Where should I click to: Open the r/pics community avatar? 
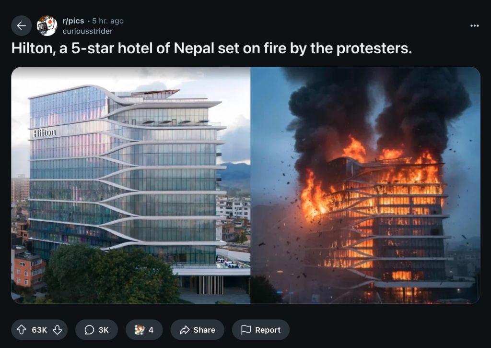47,26
